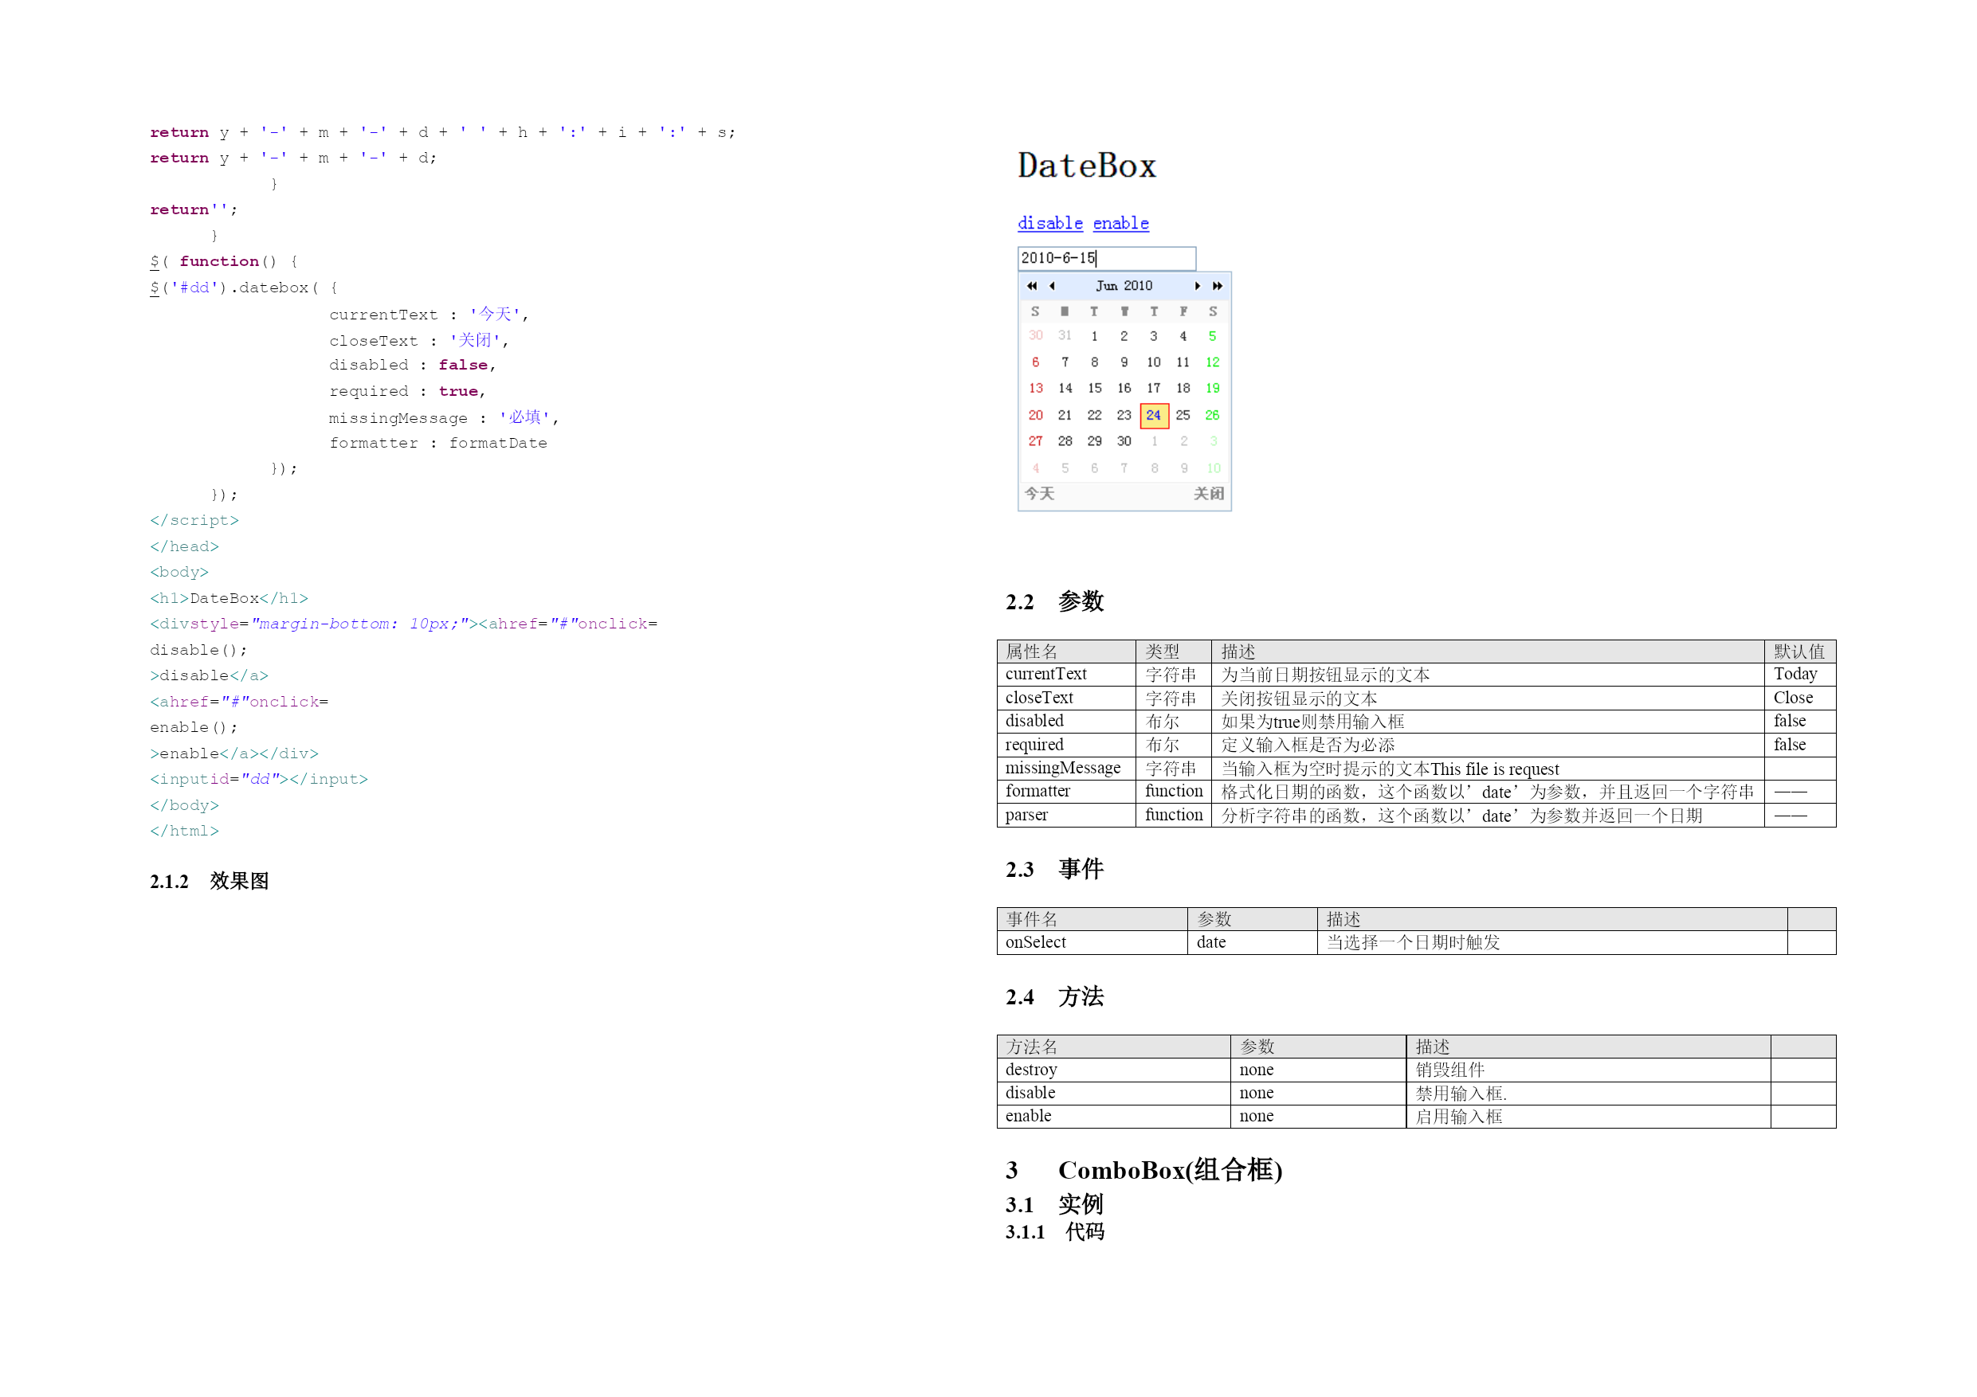1977x1397 pixels.
Task: Click the 'destroy' method name cell
Action: point(1113,1070)
